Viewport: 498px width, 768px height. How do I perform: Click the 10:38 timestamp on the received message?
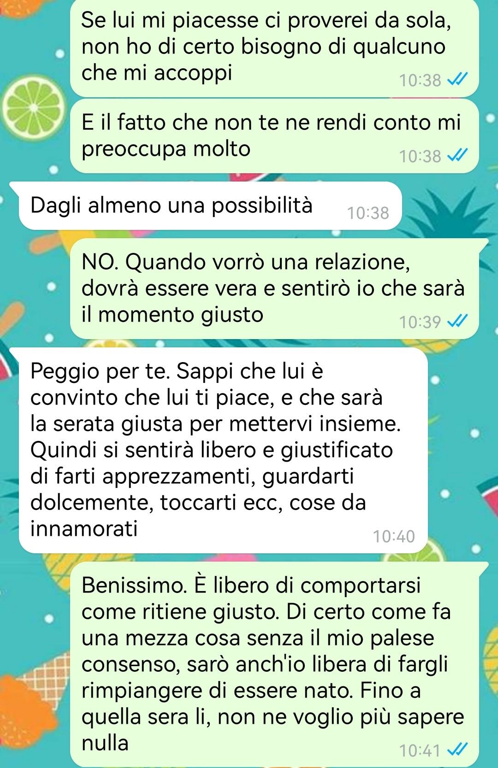click(368, 213)
